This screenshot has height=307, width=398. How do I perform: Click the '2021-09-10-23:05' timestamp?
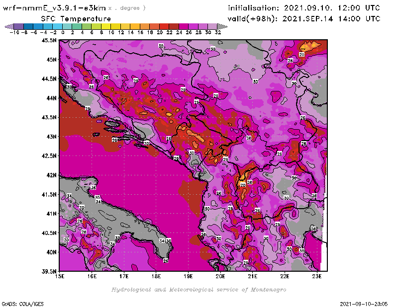tap(364, 304)
